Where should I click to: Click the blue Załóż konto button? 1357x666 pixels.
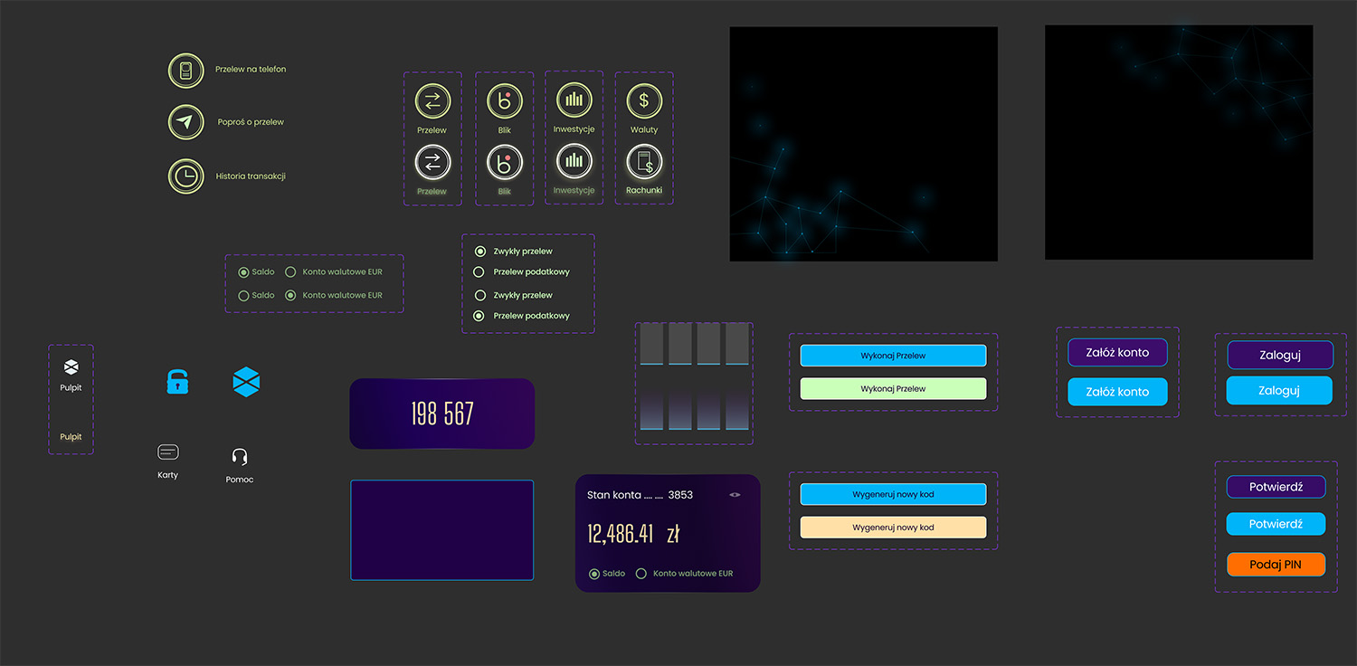(1117, 392)
